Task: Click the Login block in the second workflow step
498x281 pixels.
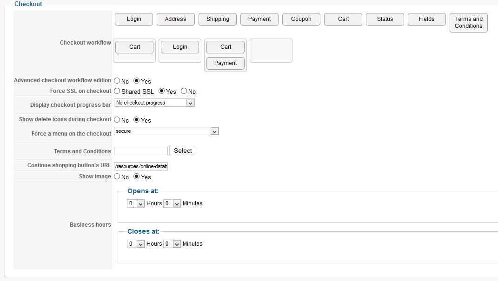Action: (x=180, y=47)
